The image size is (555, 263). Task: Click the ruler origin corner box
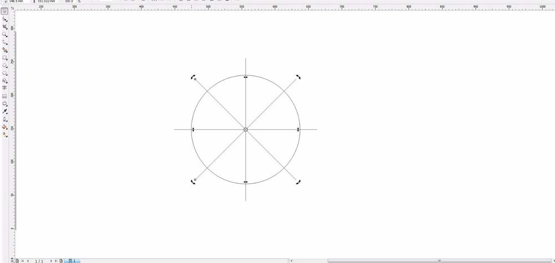tap(12, 7)
